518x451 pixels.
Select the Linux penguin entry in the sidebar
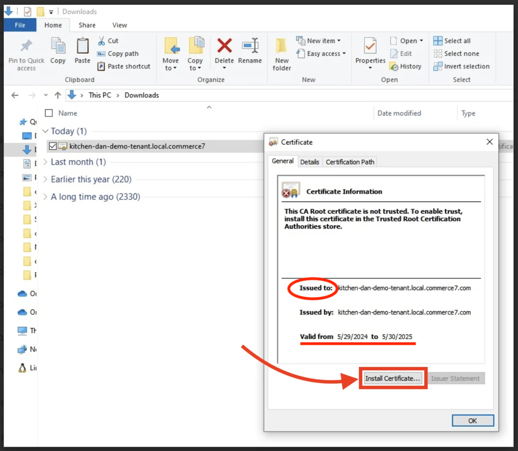tap(23, 368)
